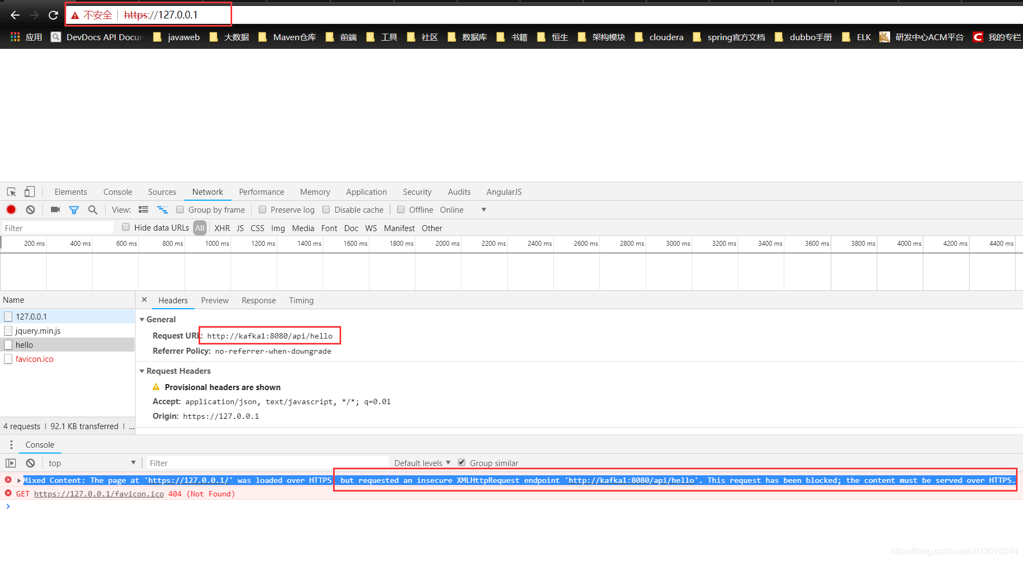Clear network log icon

pos(30,209)
